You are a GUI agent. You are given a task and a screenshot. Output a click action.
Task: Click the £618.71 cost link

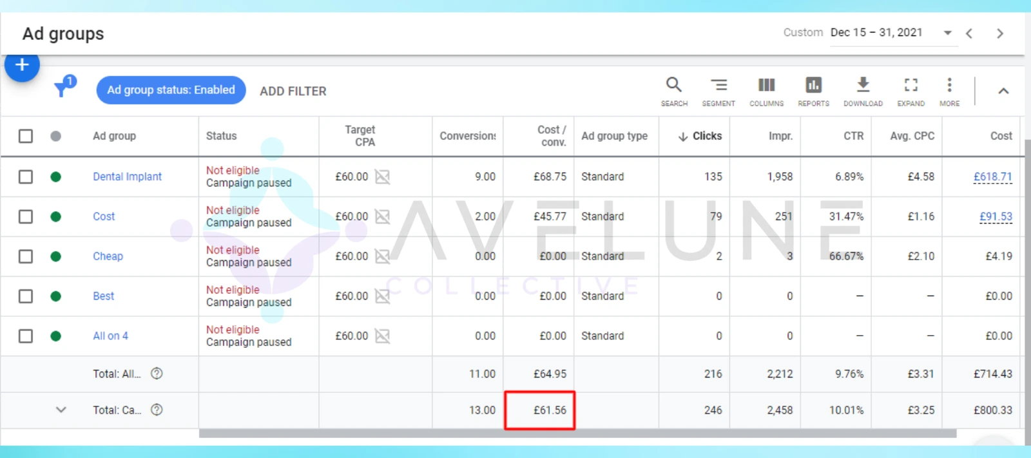pyautogui.click(x=993, y=177)
